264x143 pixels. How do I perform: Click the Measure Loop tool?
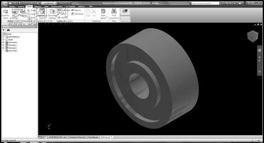tap(31, 14)
